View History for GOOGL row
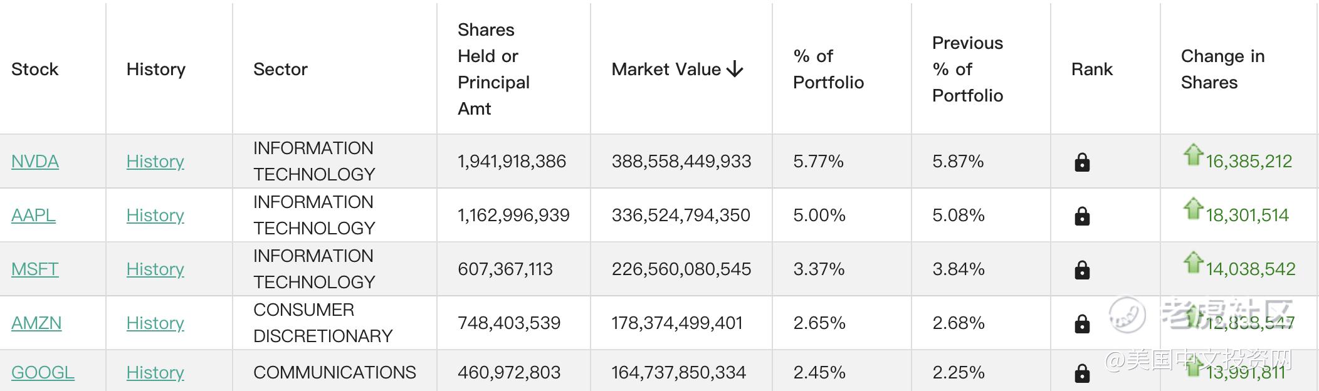Image resolution: width=1319 pixels, height=391 pixels. (155, 373)
